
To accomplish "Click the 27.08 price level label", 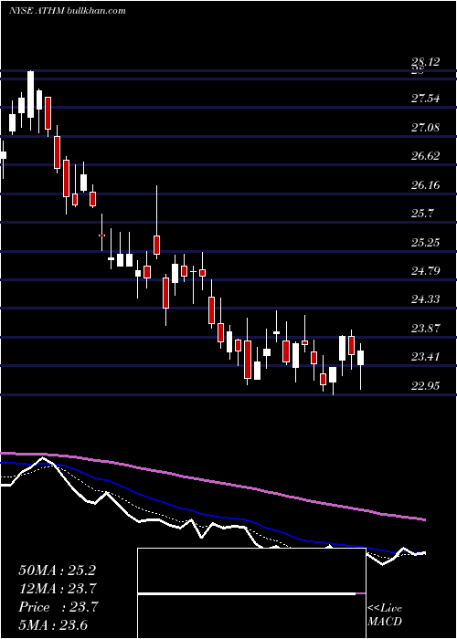I will [426, 128].
